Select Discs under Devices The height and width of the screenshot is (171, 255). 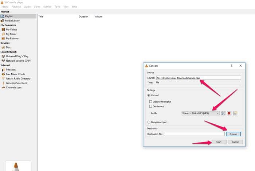[x=8, y=47]
